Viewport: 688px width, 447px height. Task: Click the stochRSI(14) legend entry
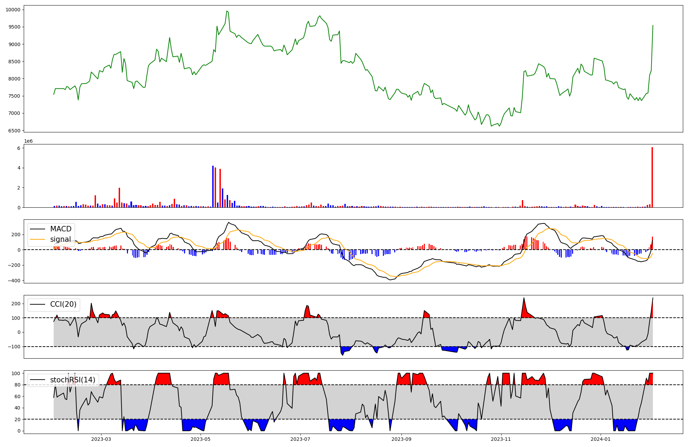point(73,380)
